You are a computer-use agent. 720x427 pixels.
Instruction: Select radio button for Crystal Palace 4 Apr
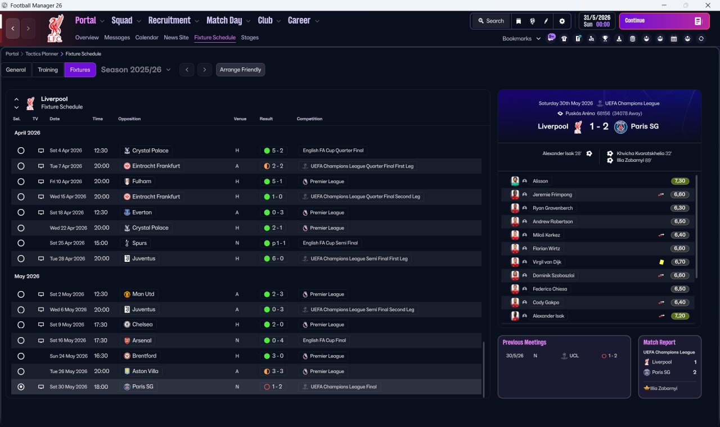click(x=21, y=151)
